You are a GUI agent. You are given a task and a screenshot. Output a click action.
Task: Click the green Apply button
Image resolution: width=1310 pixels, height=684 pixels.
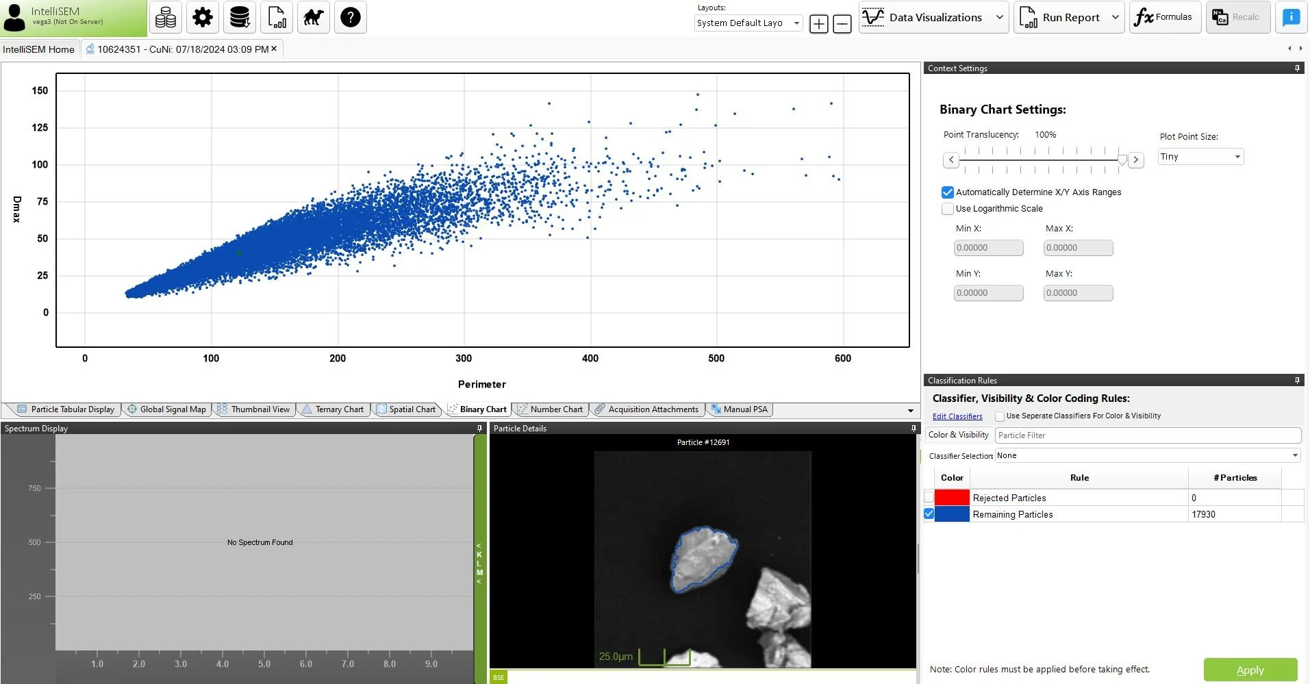tap(1250, 670)
